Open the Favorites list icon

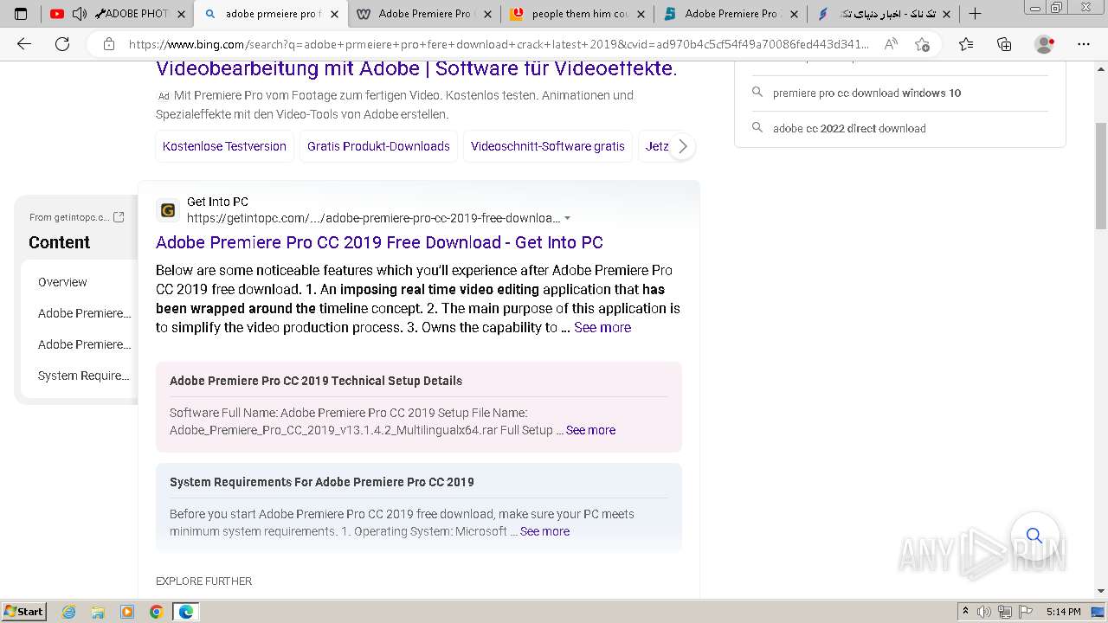966,44
